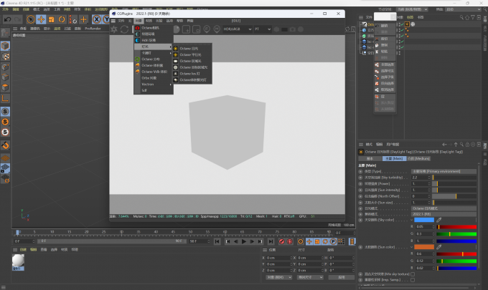488x290 pixels.
Task: Collapse the Sun color expander arrow
Action: coord(412,247)
